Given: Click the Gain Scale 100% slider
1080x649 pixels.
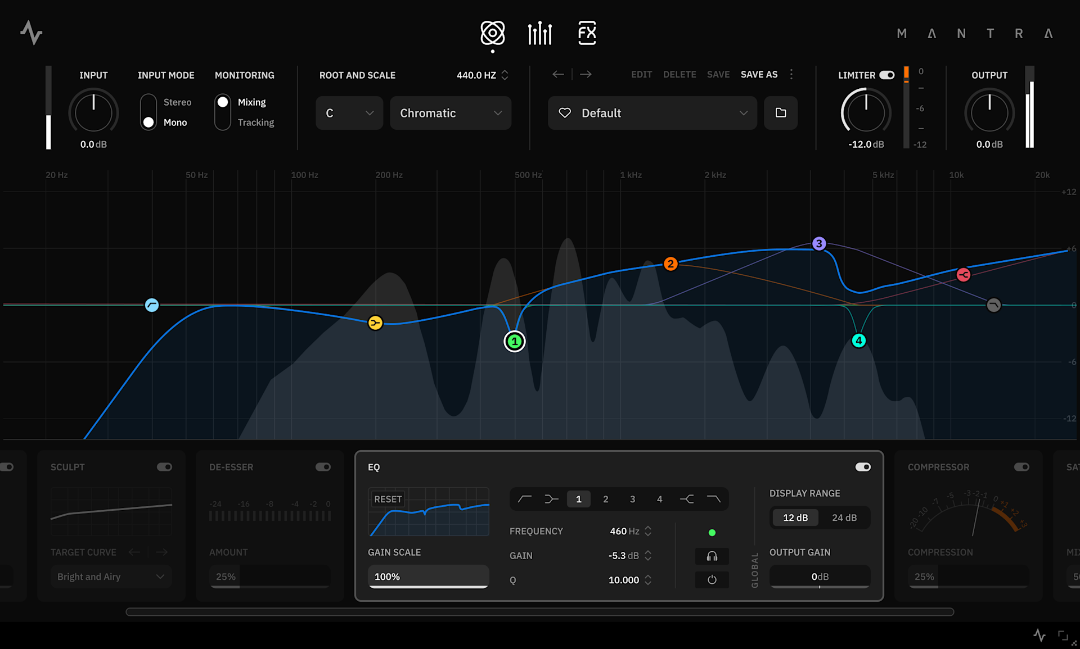Looking at the screenshot, I should pos(428,577).
